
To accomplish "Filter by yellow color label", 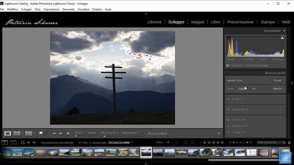I will (x=234, y=143).
